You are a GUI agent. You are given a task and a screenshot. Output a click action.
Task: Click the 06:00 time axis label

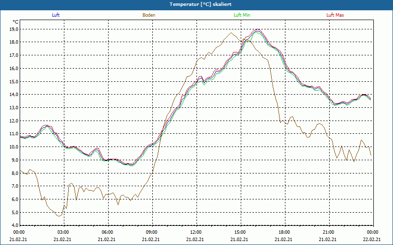[107, 232]
